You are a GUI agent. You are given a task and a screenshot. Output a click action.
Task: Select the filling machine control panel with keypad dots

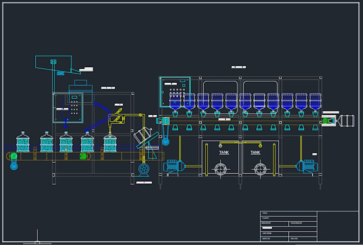[x=68, y=108]
